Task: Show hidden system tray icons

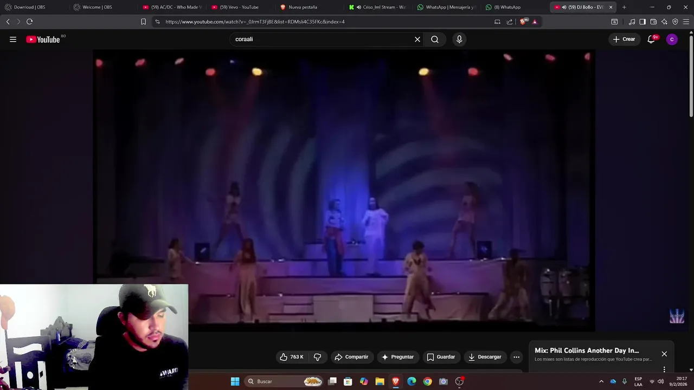Action: (x=601, y=381)
